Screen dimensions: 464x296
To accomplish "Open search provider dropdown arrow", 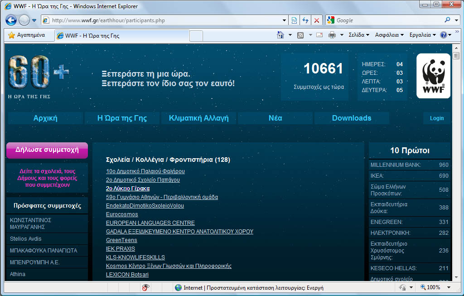I will click(457, 20).
